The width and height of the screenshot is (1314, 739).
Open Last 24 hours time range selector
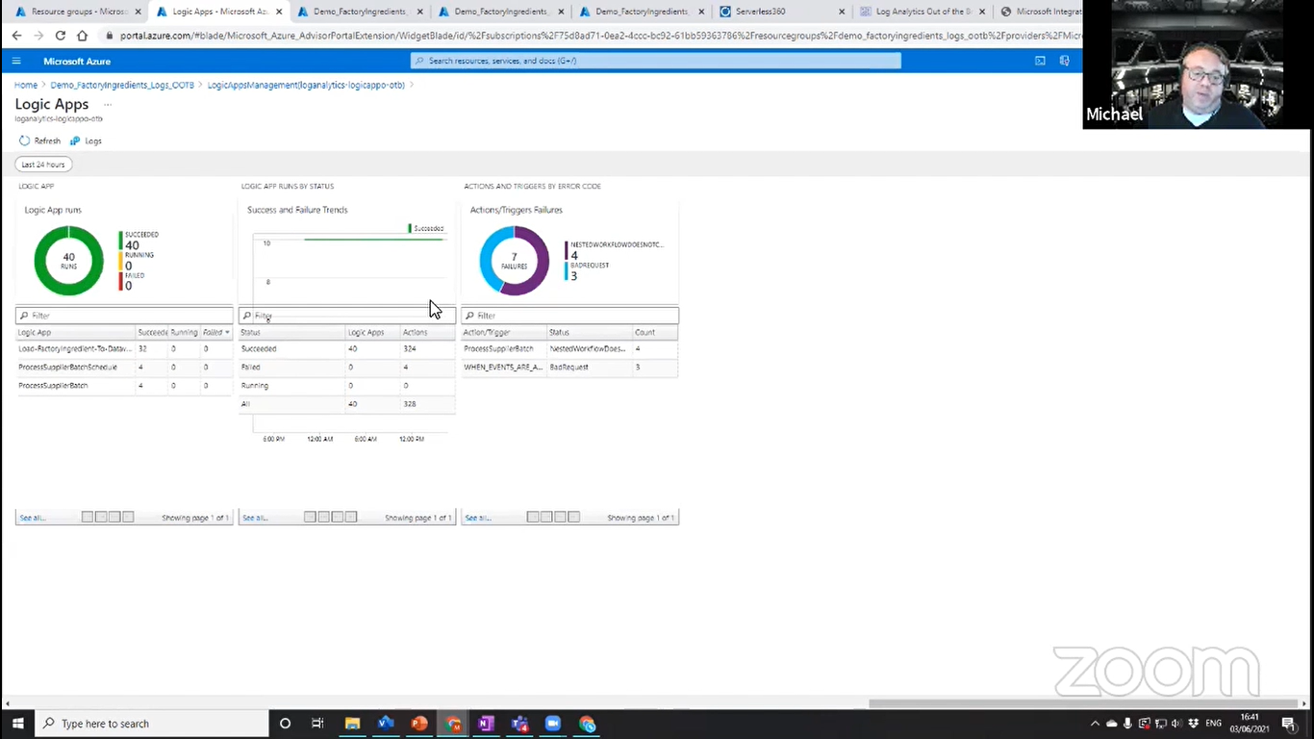(43, 165)
